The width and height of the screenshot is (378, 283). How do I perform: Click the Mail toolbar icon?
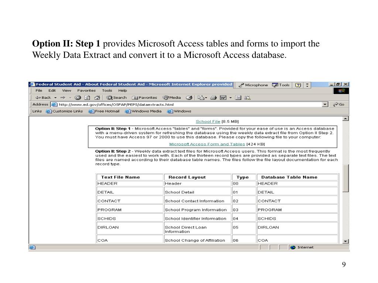(200, 98)
